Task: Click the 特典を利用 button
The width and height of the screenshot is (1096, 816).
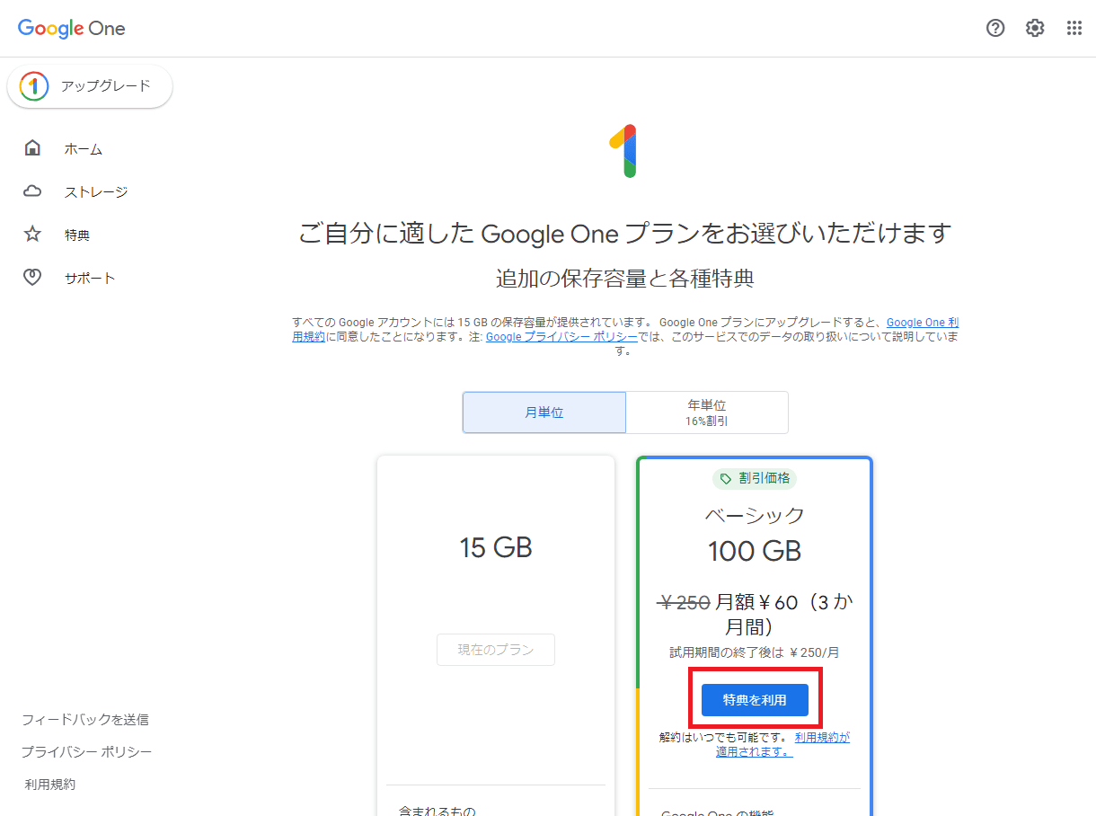Action: click(x=755, y=700)
